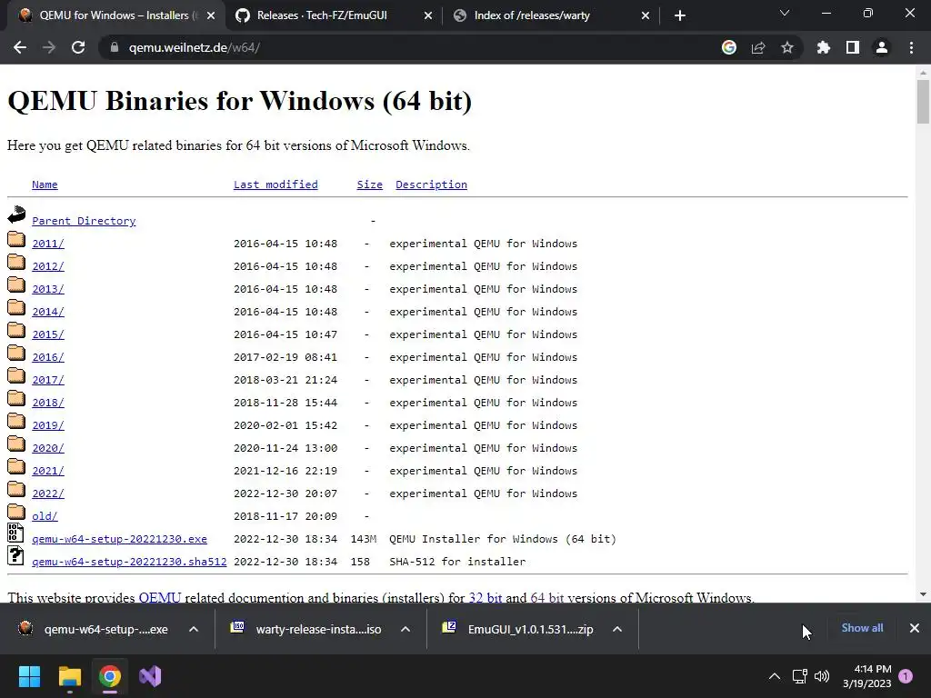Click the binary file icon beside qemu-w64-setup-20221230.exe
The image size is (931, 698).
pos(15,533)
